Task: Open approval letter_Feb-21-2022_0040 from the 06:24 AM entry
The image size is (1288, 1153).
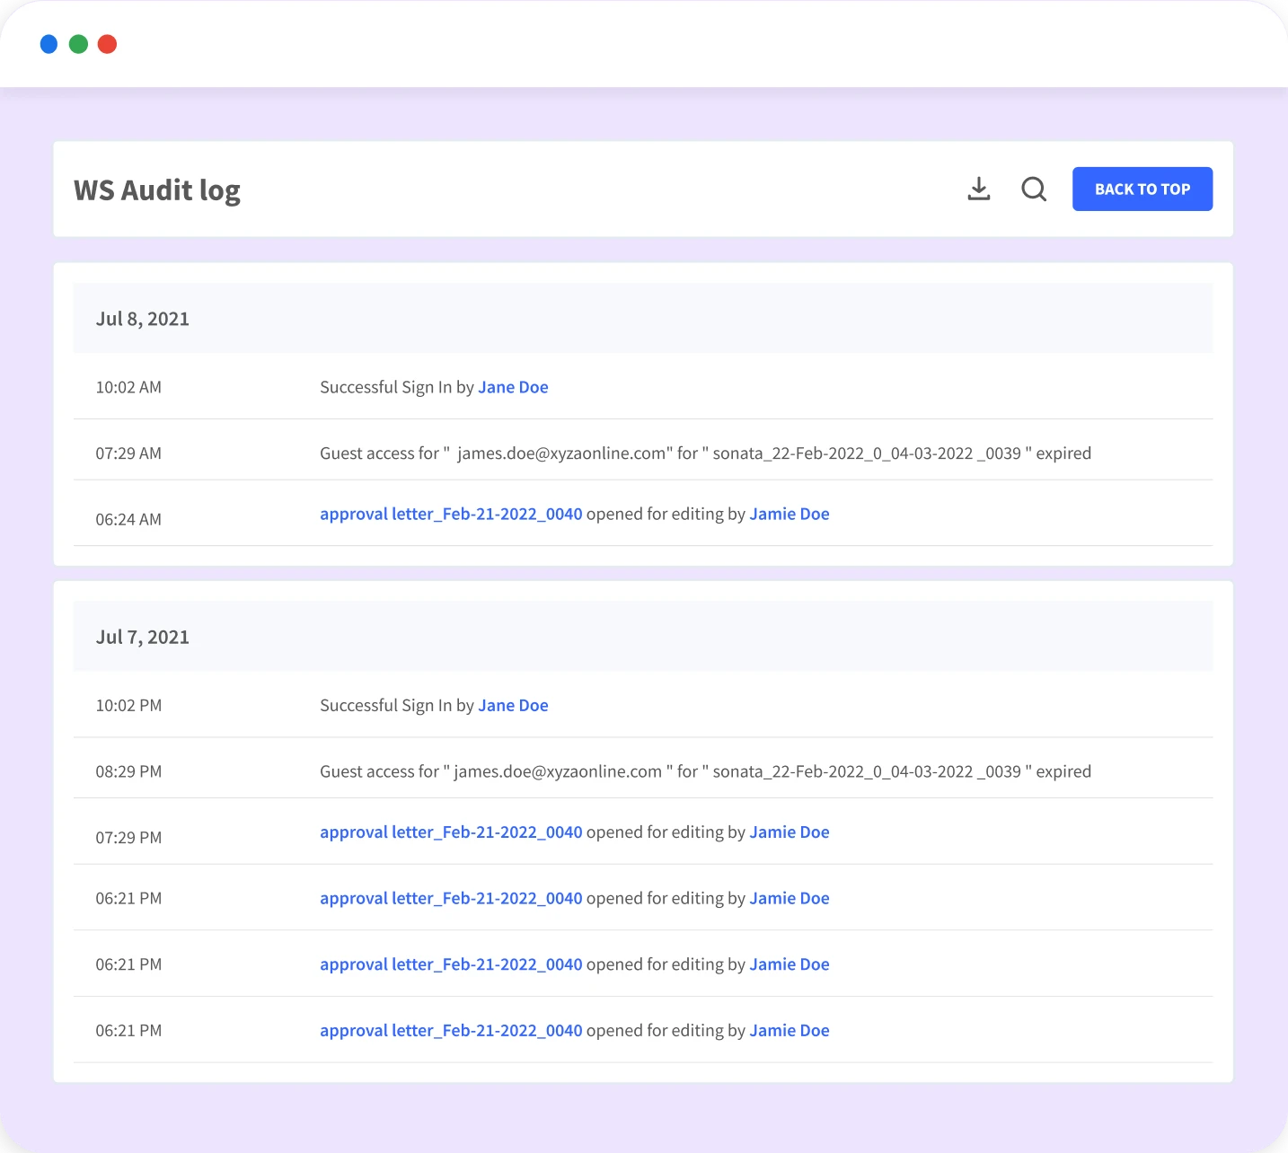Action: point(451,514)
